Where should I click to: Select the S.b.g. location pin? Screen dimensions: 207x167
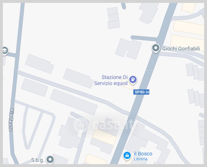pyautogui.click(x=50, y=159)
